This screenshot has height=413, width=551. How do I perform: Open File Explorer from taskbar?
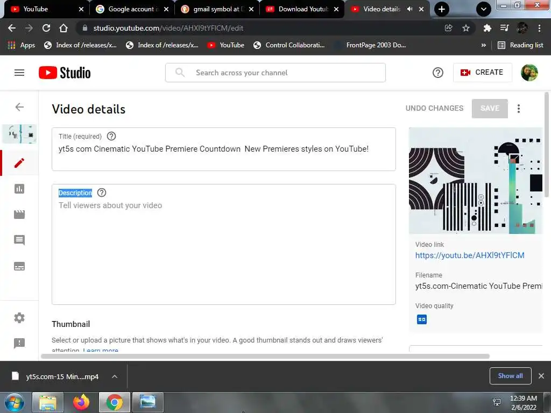pyautogui.click(x=48, y=402)
